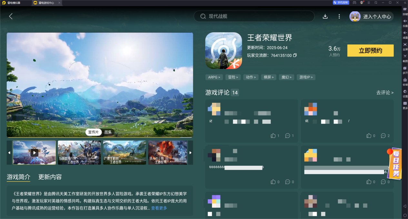
Task: Click the 手机控制 phone control button
Action: click(x=341, y=3)
